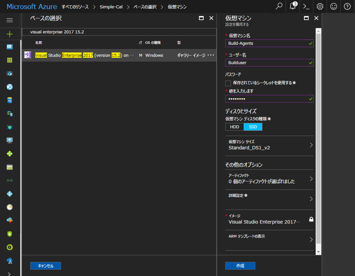The image size is (355, 276).
Task: Click the キャンセル button
Action: (x=45, y=266)
